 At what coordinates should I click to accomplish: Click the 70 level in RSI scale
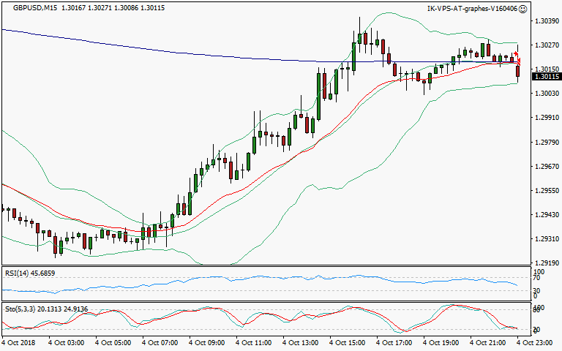click(x=536, y=279)
